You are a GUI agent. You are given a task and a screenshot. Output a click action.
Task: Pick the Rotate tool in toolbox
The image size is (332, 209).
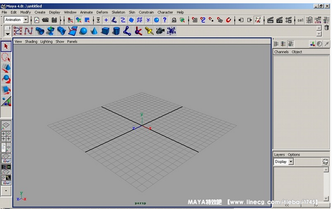[x=6, y=79]
